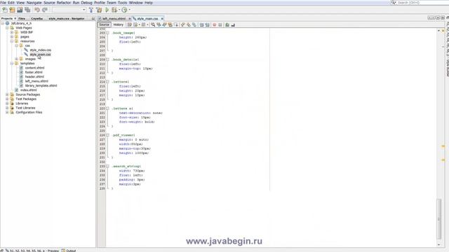Collapse the resources folder node

(x=12, y=41)
